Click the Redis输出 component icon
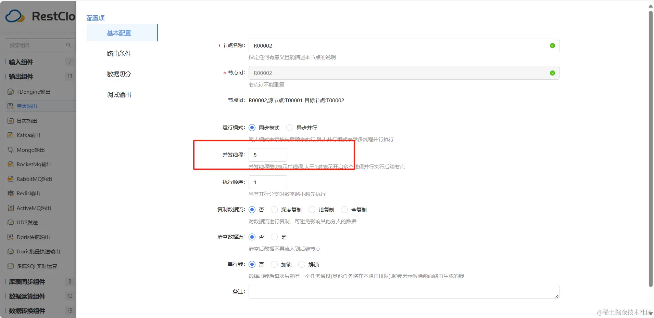654x318 pixels. click(x=11, y=193)
